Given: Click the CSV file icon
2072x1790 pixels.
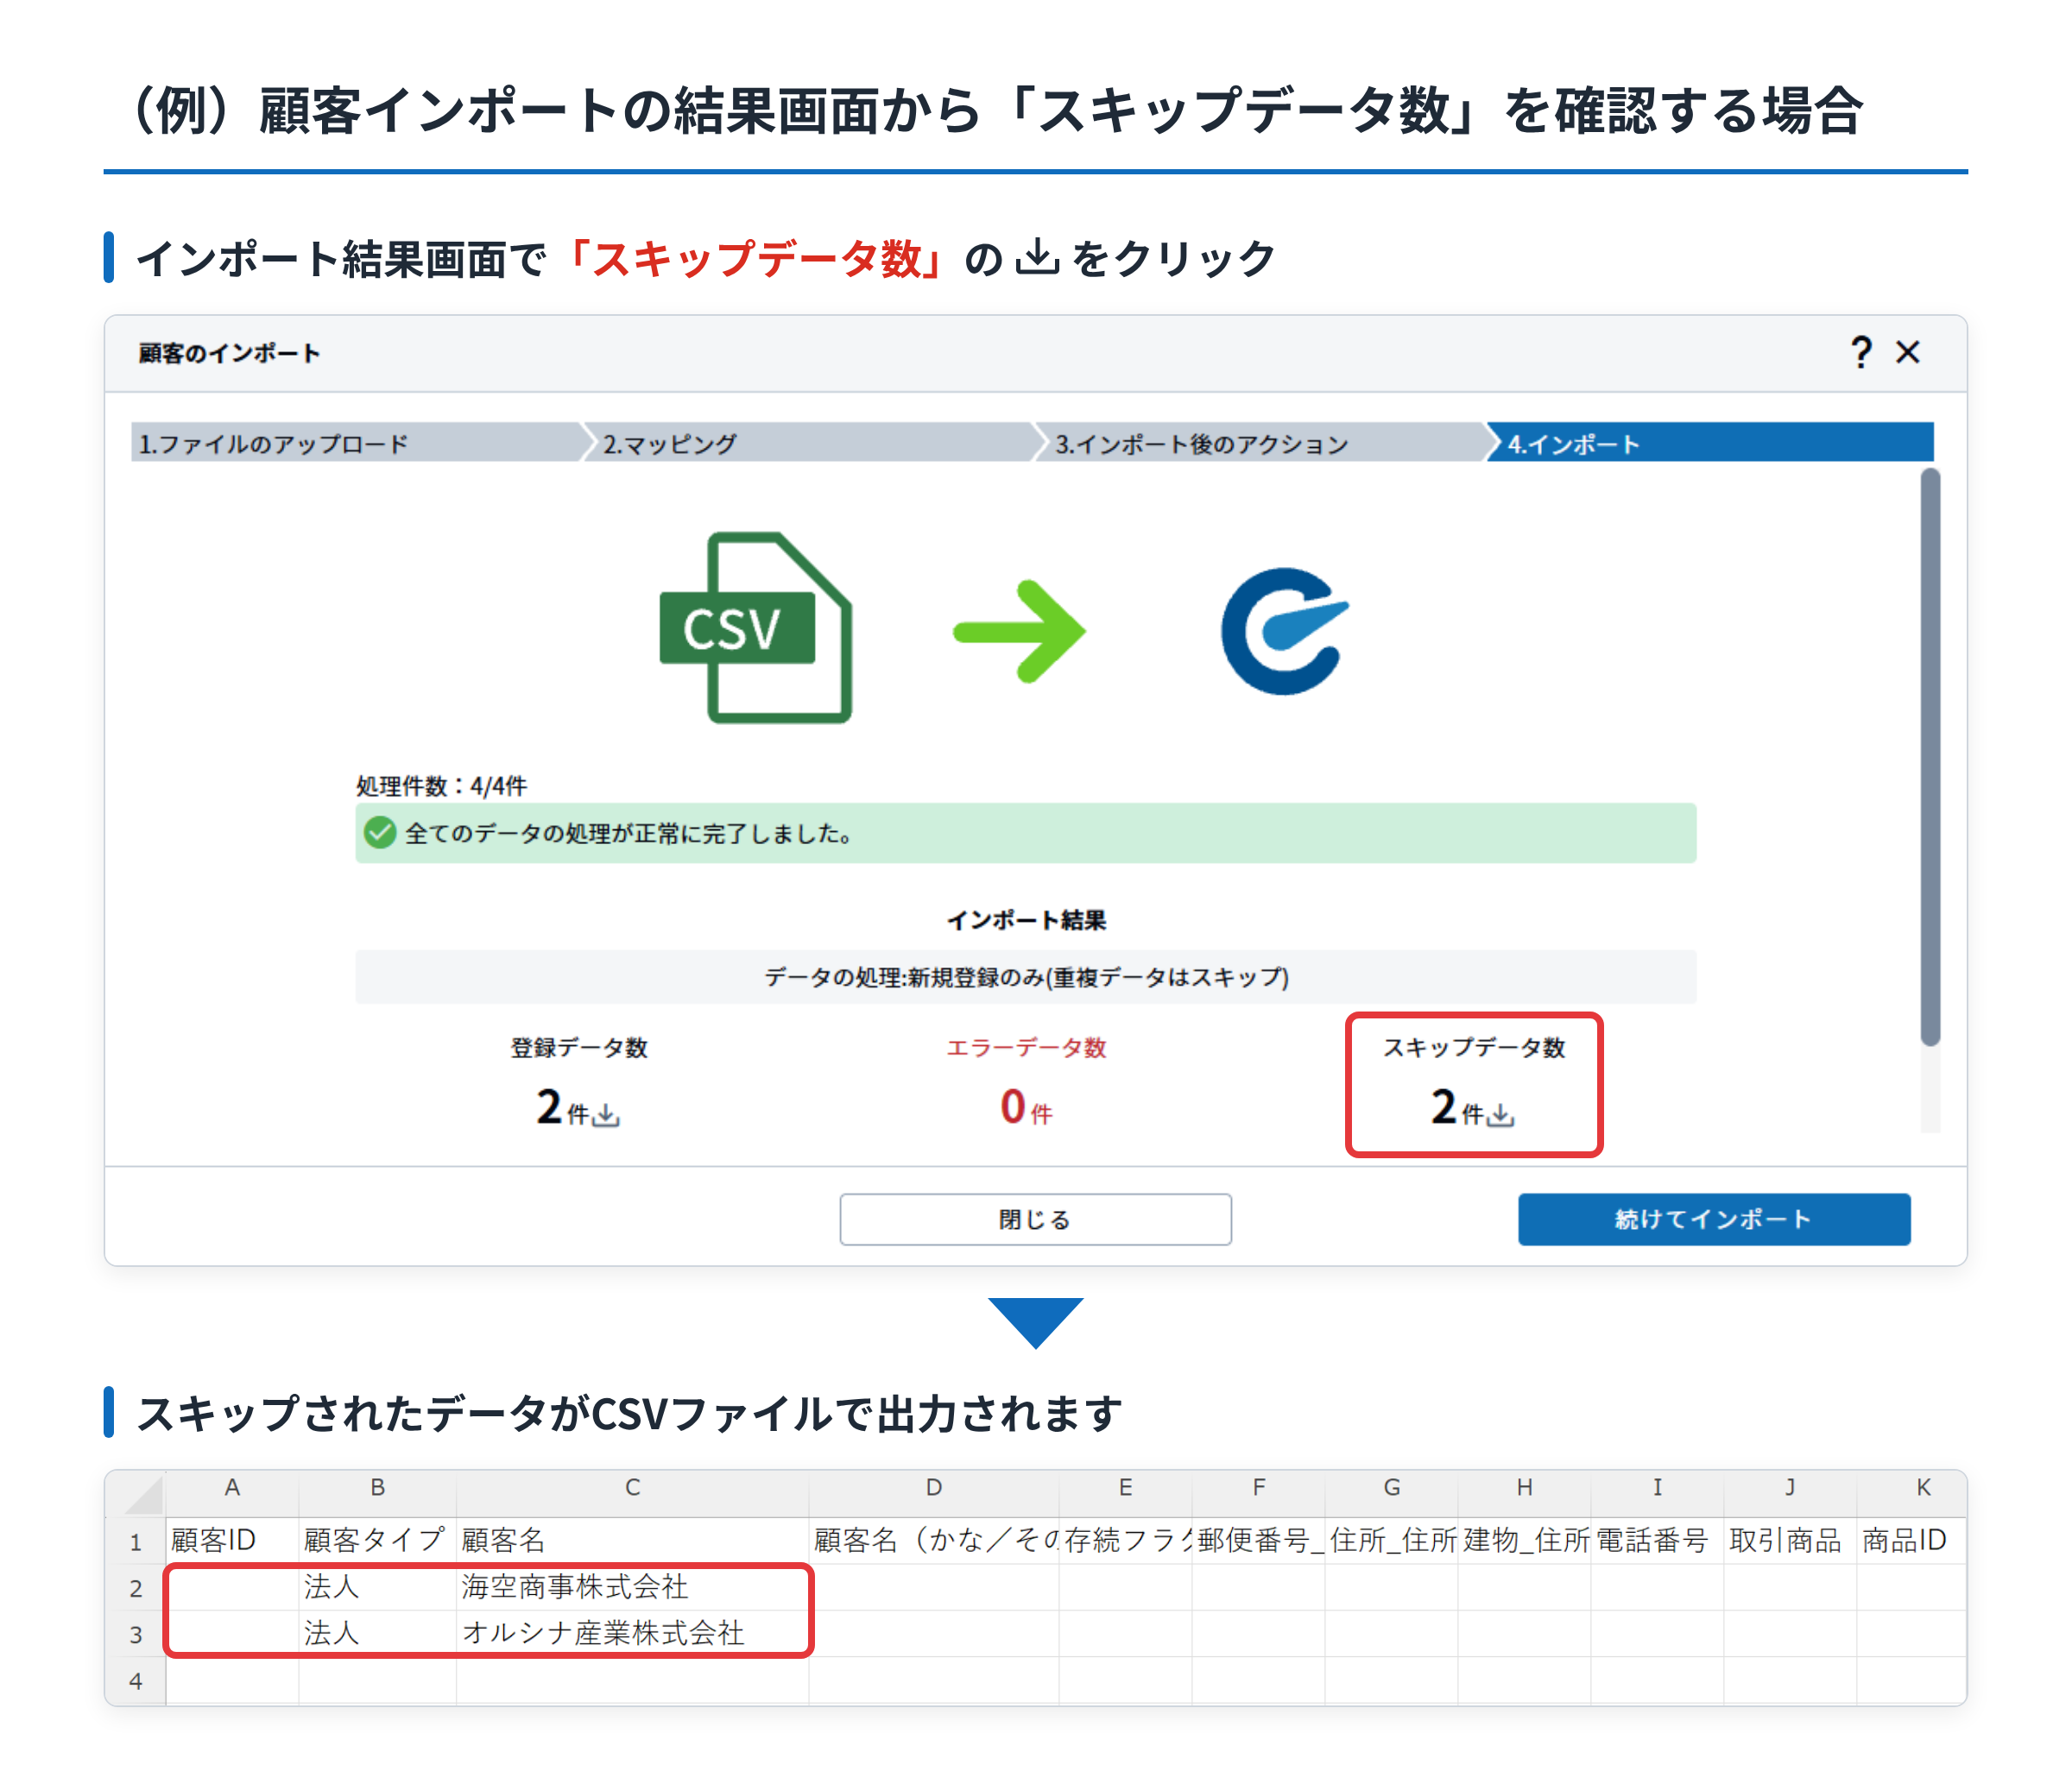Looking at the screenshot, I should pyautogui.click(x=755, y=627).
